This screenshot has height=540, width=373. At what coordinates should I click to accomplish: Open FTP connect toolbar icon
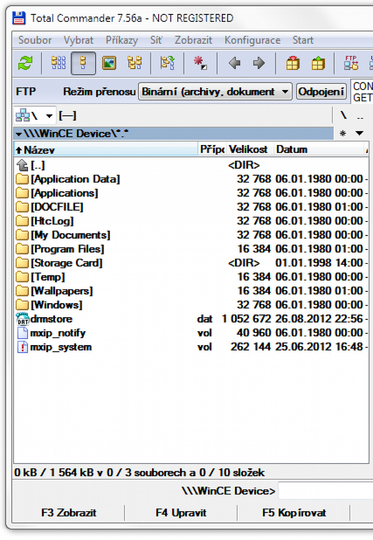[351, 63]
